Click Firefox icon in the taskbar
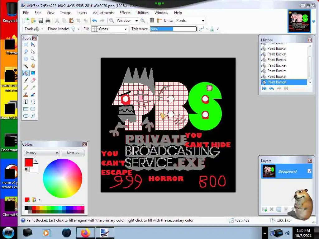 point(85,233)
